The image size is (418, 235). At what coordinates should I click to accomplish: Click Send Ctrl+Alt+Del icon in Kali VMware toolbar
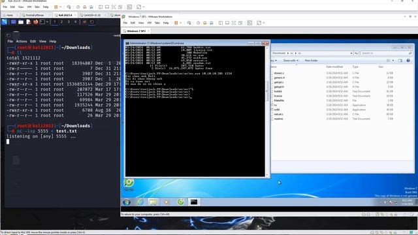pyautogui.click(x=69, y=7)
